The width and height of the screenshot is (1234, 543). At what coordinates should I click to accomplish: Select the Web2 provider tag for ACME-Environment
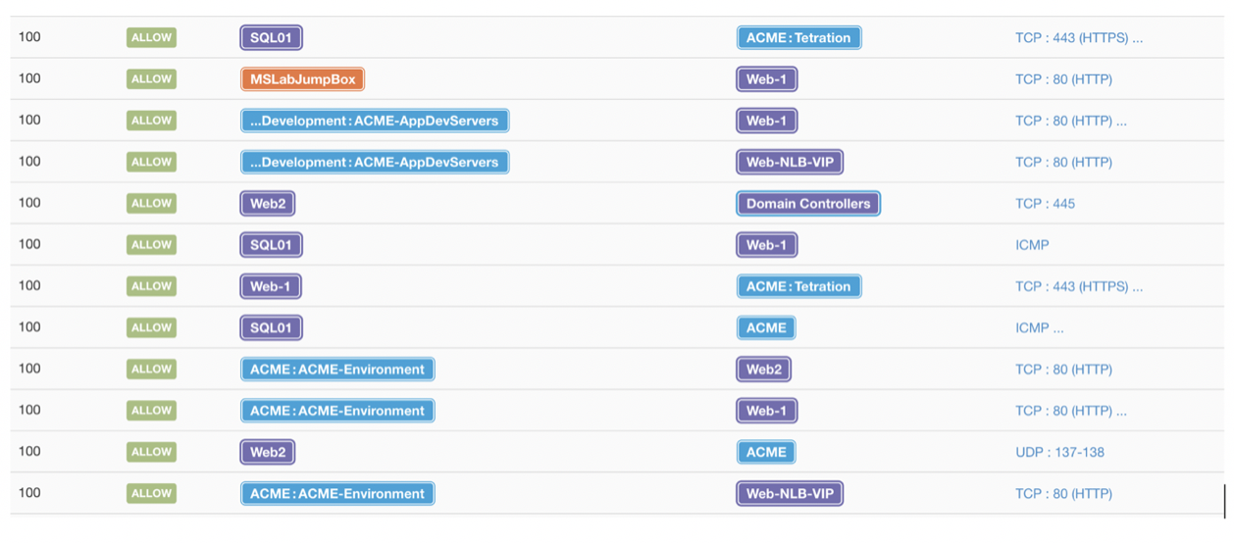763,370
